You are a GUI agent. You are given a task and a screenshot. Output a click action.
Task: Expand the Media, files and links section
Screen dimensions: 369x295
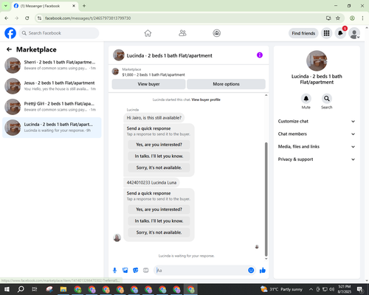point(317,147)
